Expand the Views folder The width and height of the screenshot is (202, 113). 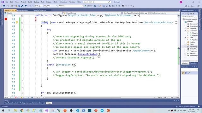tap(185, 44)
